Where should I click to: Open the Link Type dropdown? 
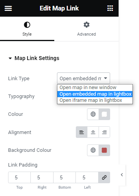pos(84,78)
